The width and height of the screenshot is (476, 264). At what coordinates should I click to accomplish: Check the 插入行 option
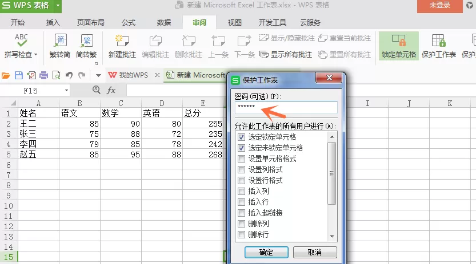241,202
